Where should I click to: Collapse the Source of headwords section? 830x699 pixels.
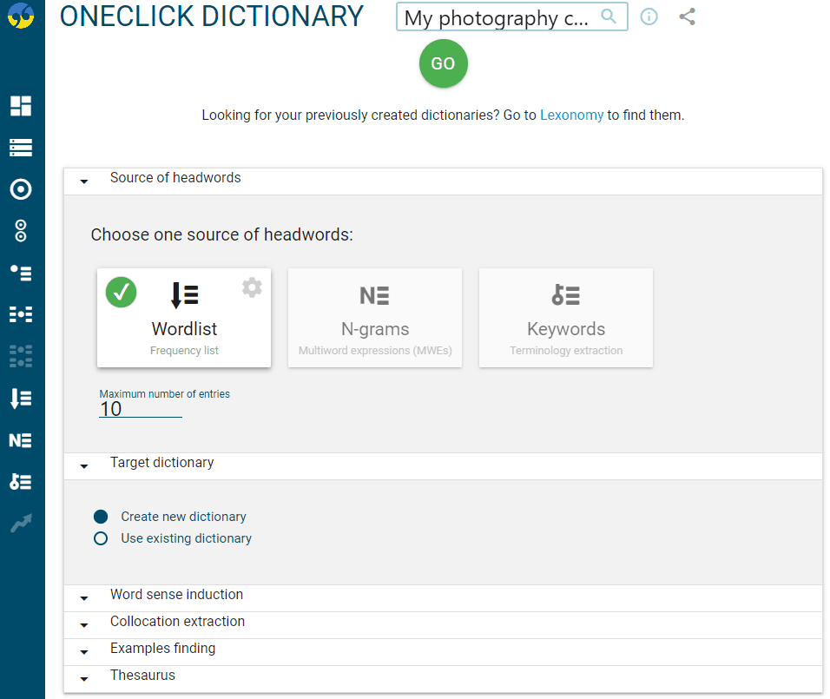click(443, 181)
